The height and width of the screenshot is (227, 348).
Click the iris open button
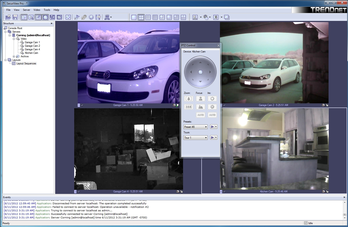(212, 99)
